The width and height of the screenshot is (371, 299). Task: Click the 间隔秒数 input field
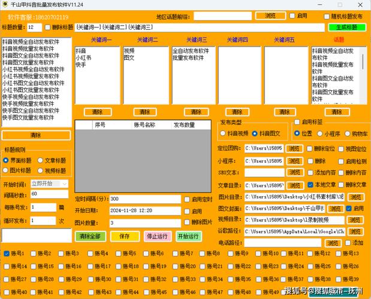[50, 194]
